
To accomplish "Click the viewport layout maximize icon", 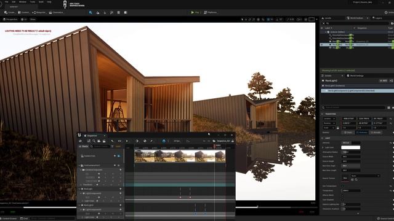I will pyautogui.click(x=312, y=19).
